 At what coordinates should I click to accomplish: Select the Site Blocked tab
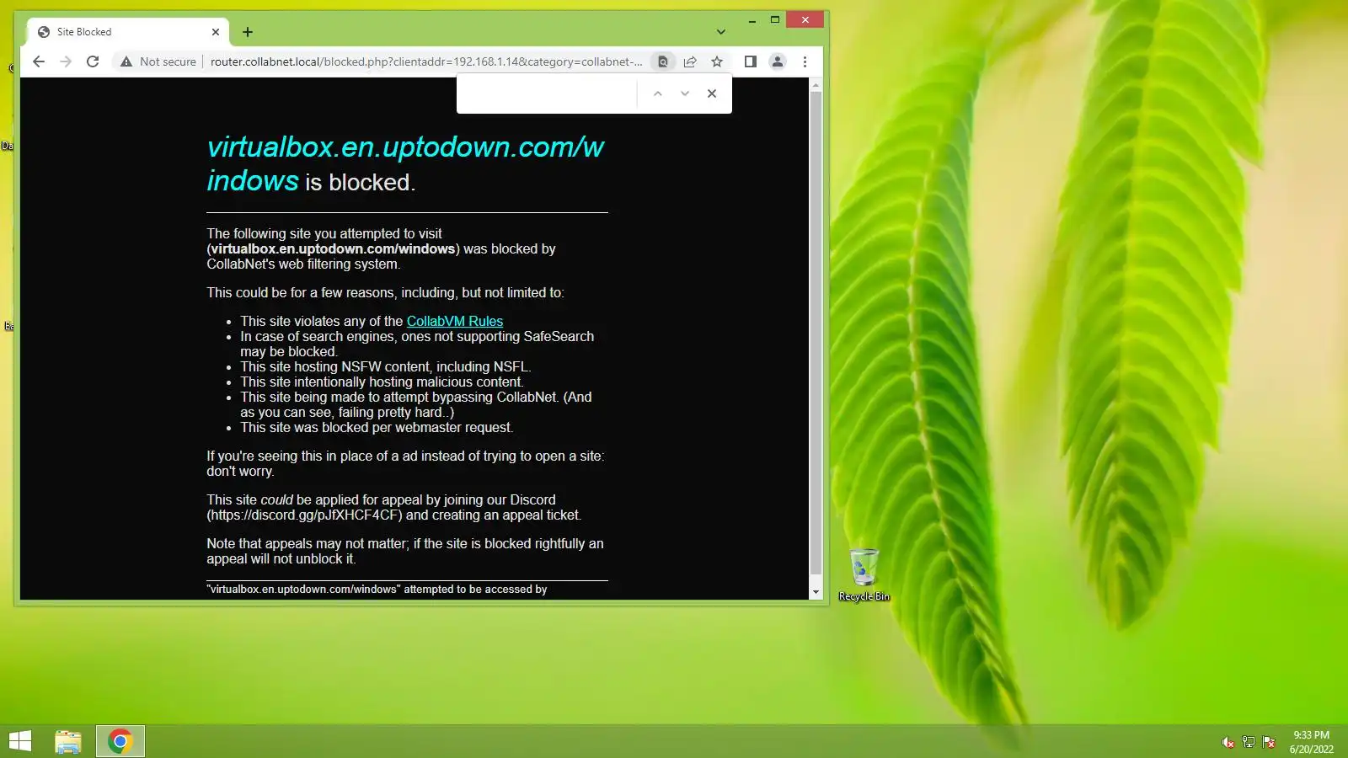point(128,32)
